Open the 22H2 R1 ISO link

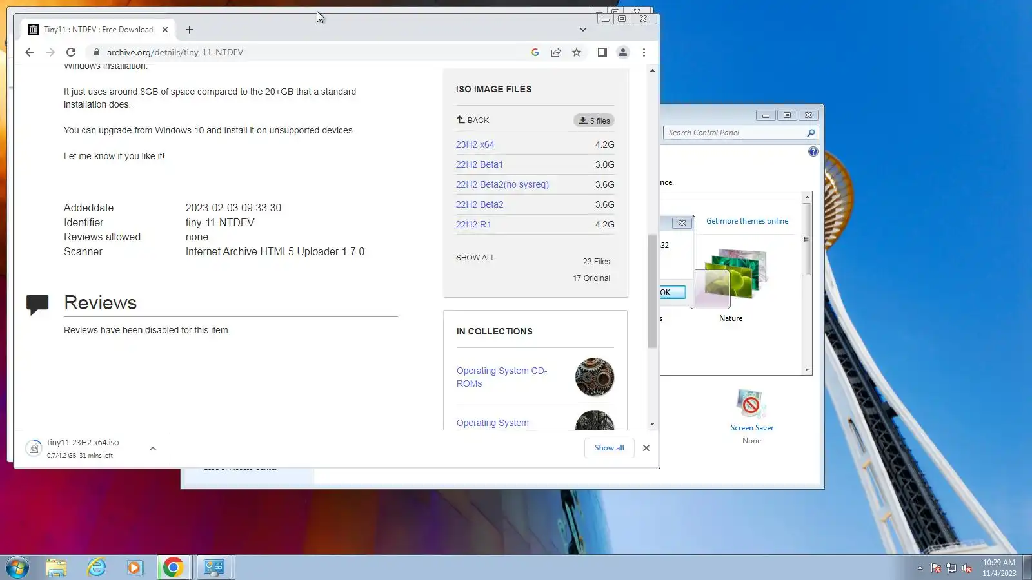(473, 224)
